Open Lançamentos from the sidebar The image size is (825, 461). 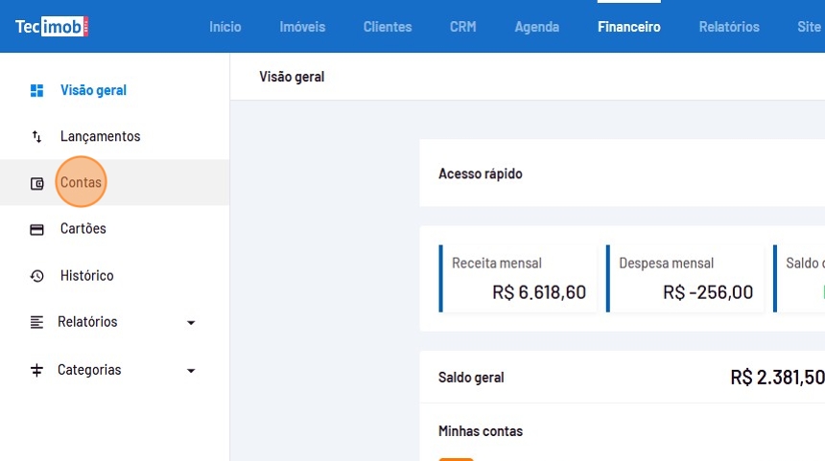point(100,137)
